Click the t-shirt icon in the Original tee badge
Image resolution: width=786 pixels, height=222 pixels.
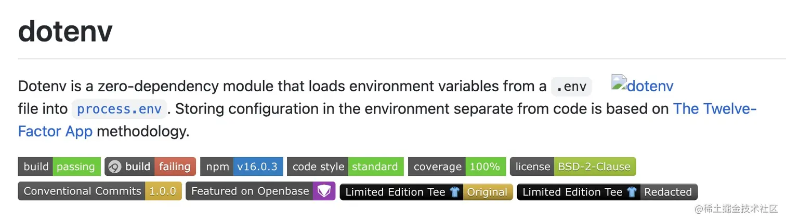pyautogui.click(x=455, y=192)
